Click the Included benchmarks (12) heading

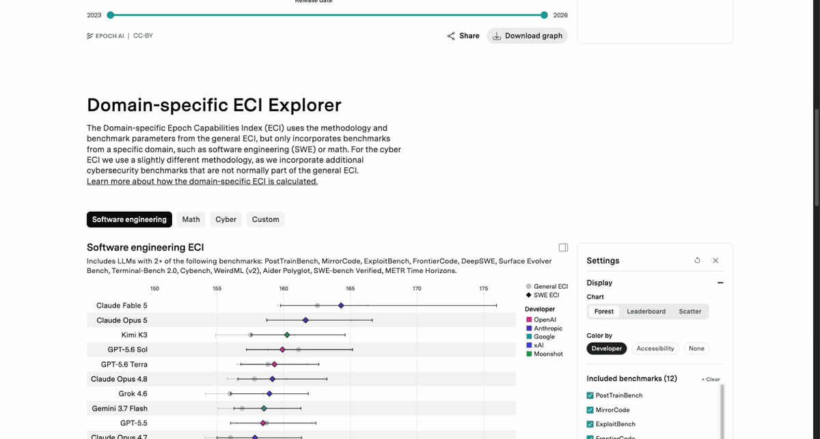tap(631, 378)
